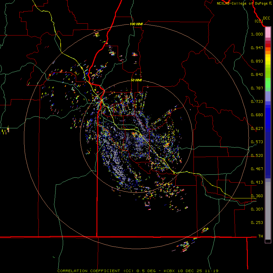Click the 0.467 legend value
The image size is (273, 273).
click(257, 169)
